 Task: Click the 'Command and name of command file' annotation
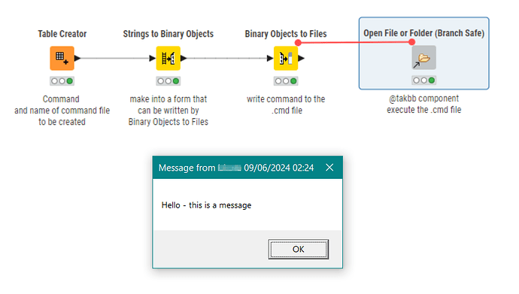point(62,111)
